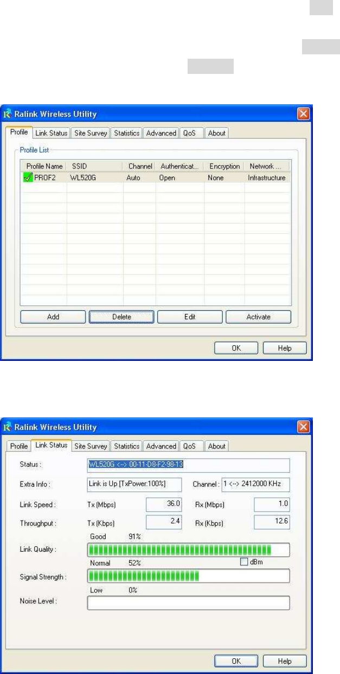Sort by the Profile Name column header
This screenshot has height=674, width=340.
click(44, 166)
